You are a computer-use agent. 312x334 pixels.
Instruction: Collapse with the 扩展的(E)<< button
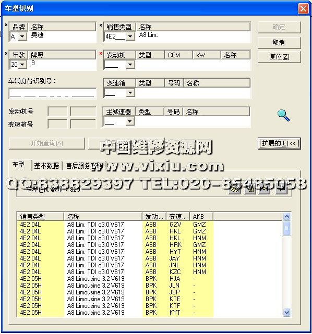(x=279, y=143)
